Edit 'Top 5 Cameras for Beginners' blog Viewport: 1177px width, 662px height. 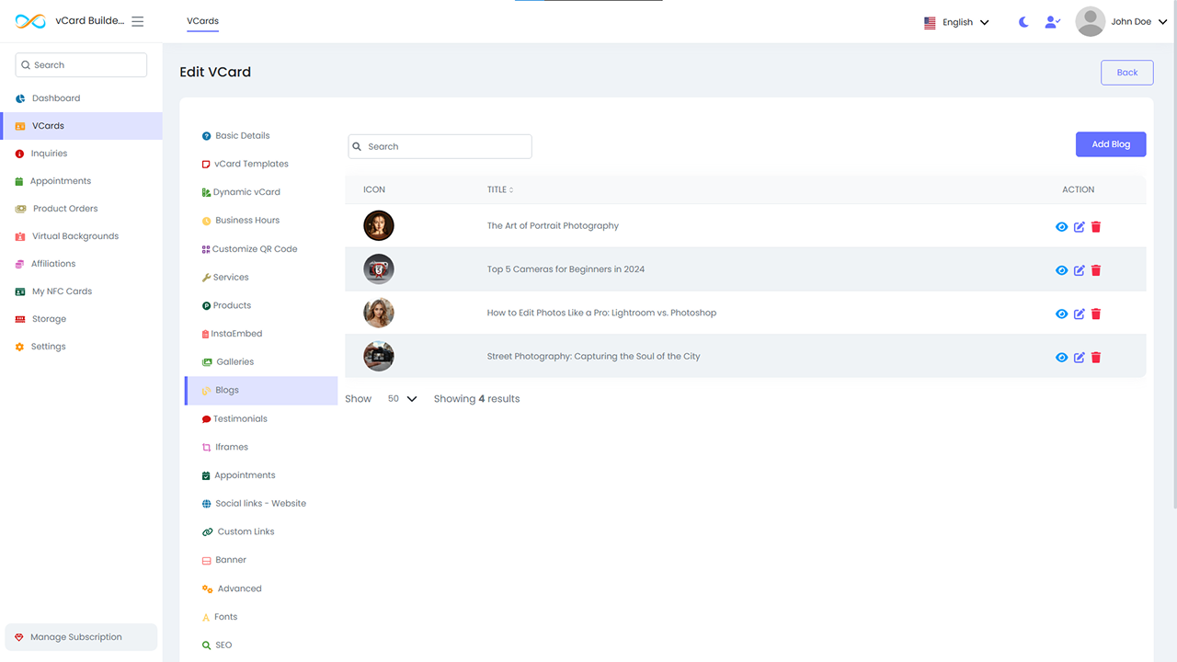point(1080,270)
